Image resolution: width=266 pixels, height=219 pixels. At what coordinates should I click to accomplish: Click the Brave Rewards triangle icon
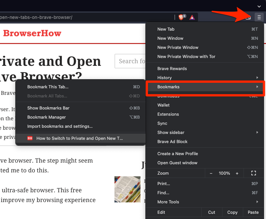point(192,17)
